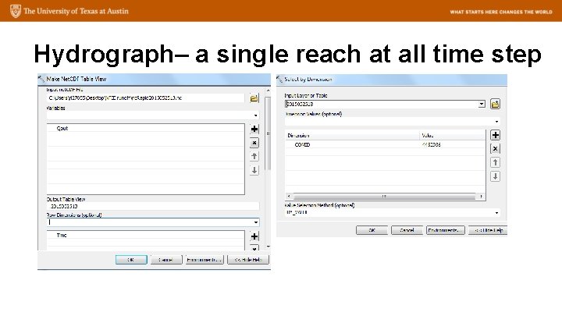
Task: Click OK in Select by Dimension
Action: [x=372, y=230]
